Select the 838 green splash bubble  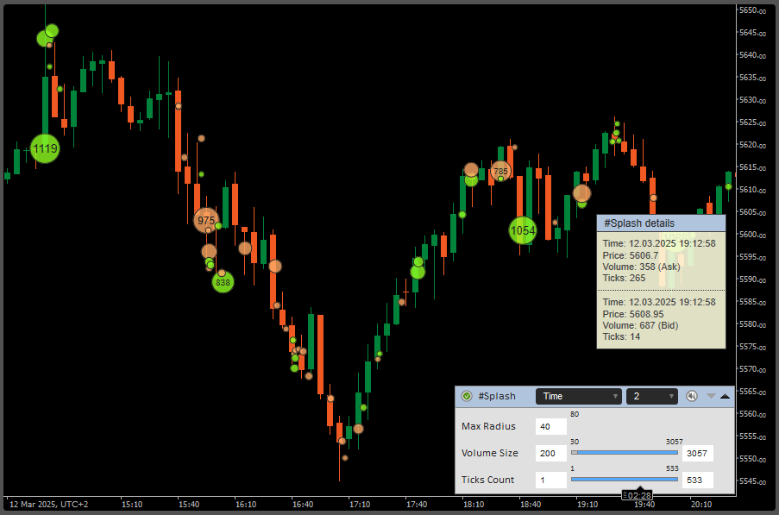222,281
